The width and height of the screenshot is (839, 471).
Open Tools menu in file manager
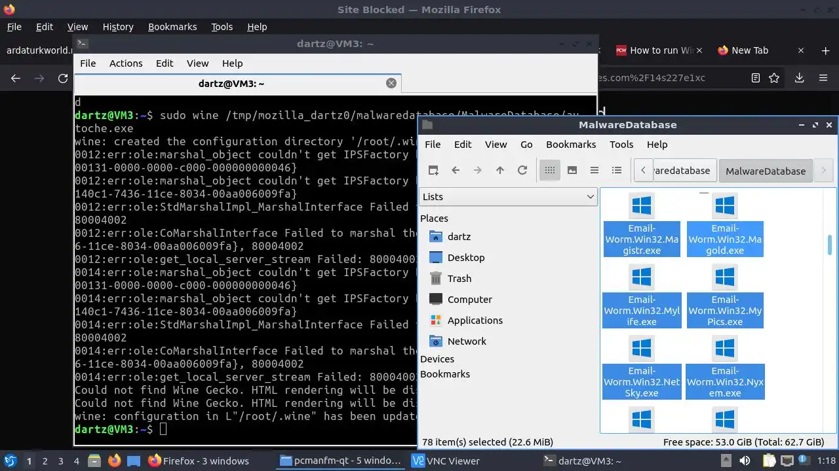(621, 144)
